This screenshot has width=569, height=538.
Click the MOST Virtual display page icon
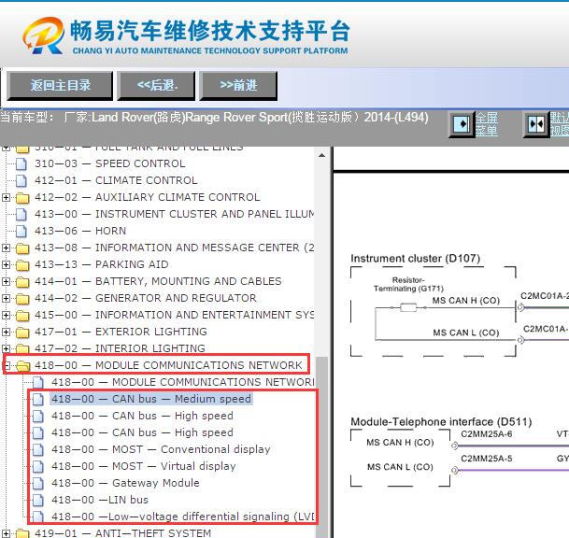(x=38, y=466)
